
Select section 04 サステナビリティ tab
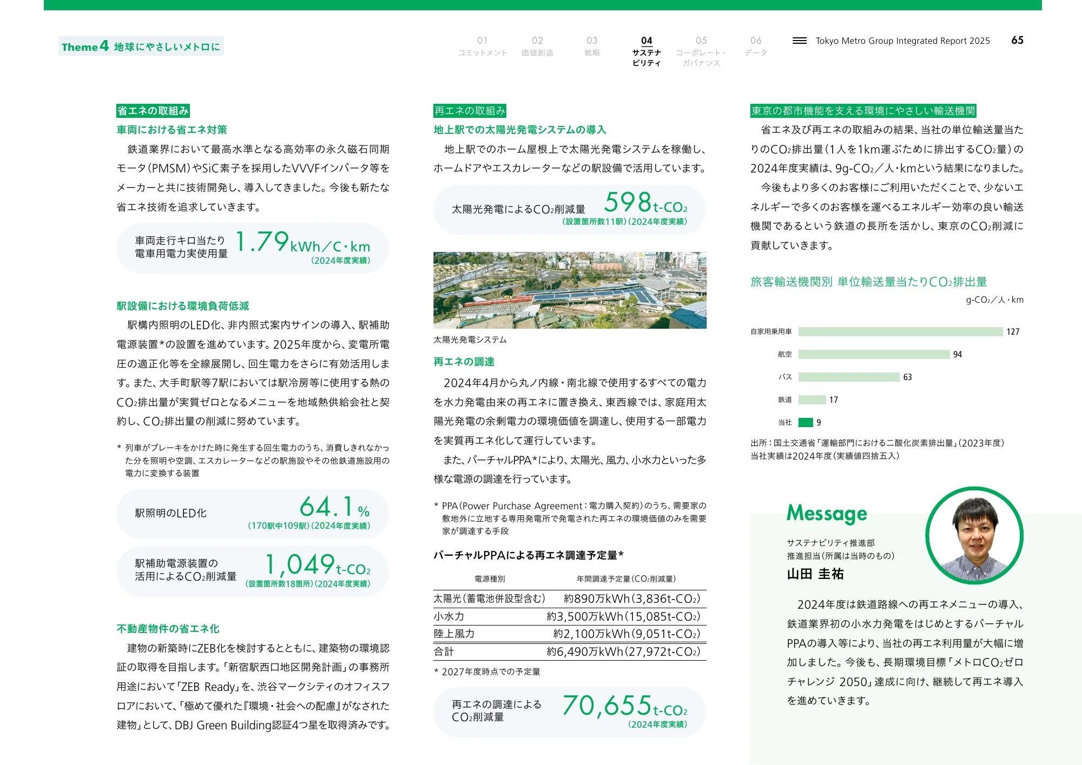click(x=646, y=51)
